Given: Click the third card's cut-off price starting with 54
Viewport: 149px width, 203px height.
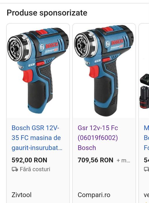Looking at the screenshot, I should click(x=146, y=160).
